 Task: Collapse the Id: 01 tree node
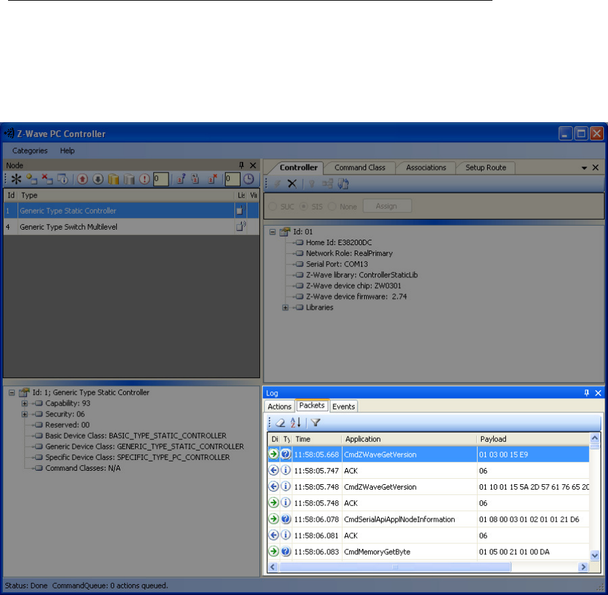tap(273, 232)
